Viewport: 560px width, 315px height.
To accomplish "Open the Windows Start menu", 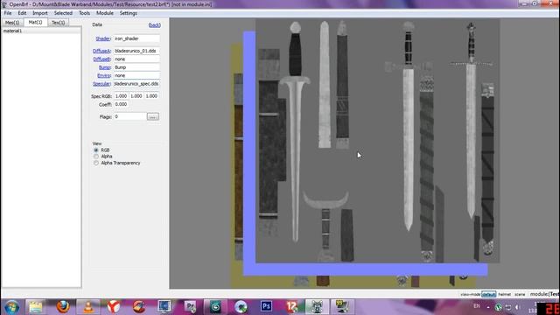I will [11, 307].
